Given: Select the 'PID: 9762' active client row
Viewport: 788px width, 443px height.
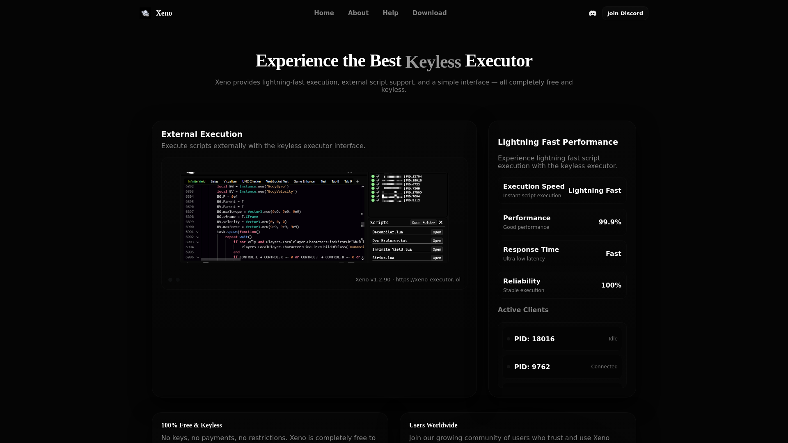Looking at the screenshot, I should 562,367.
